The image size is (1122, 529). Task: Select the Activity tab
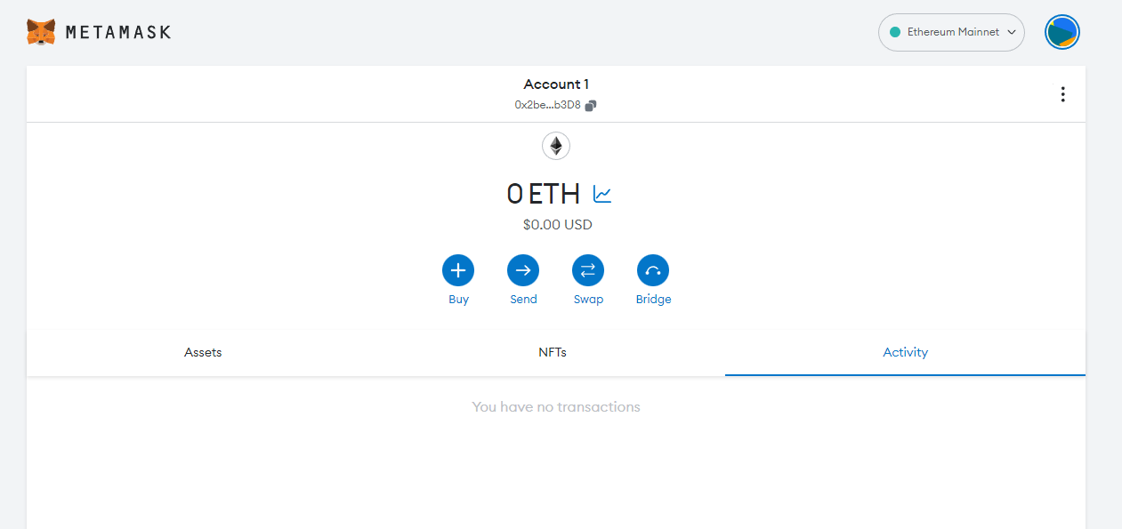905,352
